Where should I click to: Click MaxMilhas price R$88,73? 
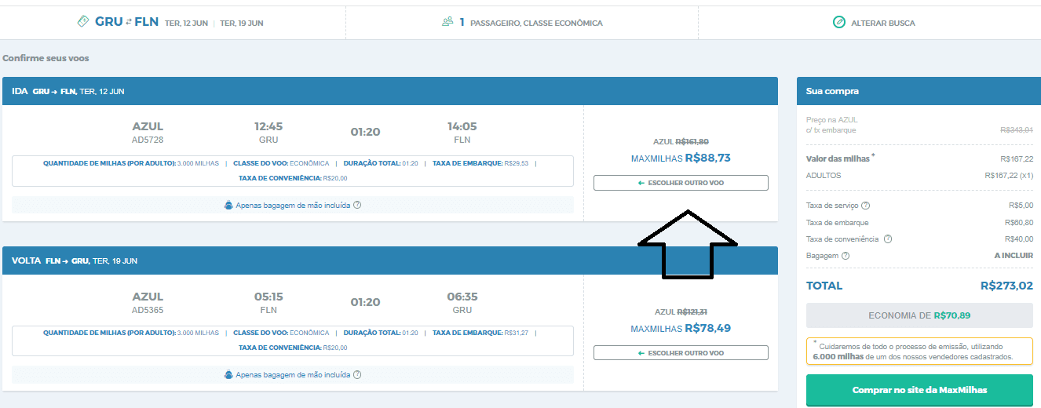pyautogui.click(x=707, y=158)
